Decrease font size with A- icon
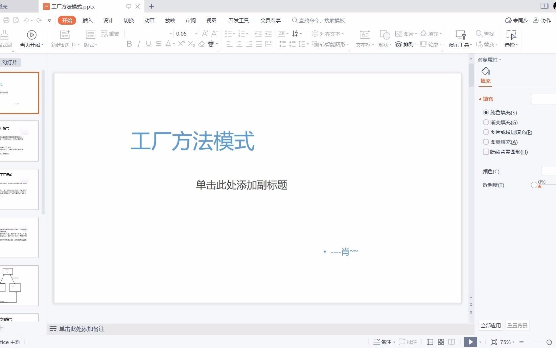The width and height of the screenshot is (556, 348). pyautogui.click(x=214, y=34)
